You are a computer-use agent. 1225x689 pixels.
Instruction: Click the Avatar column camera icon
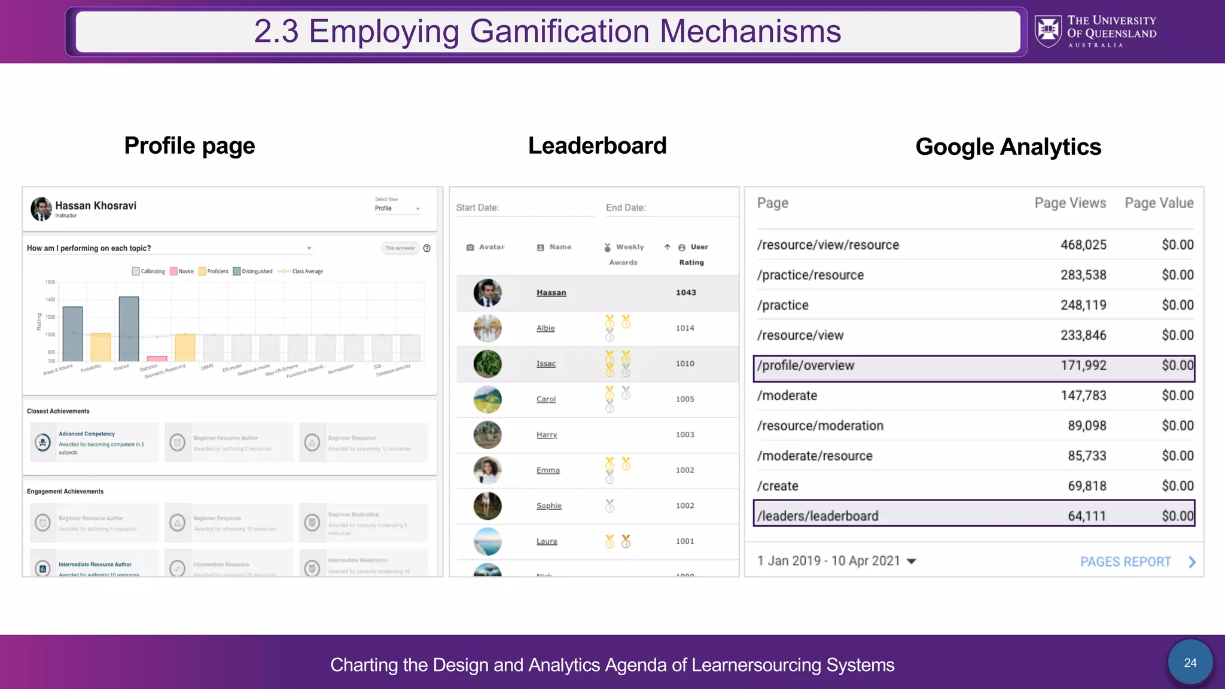click(x=470, y=247)
